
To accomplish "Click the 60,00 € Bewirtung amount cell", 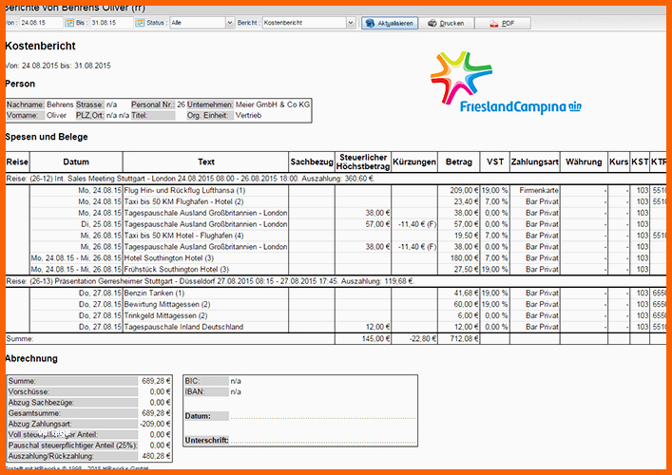I will (458, 304).
